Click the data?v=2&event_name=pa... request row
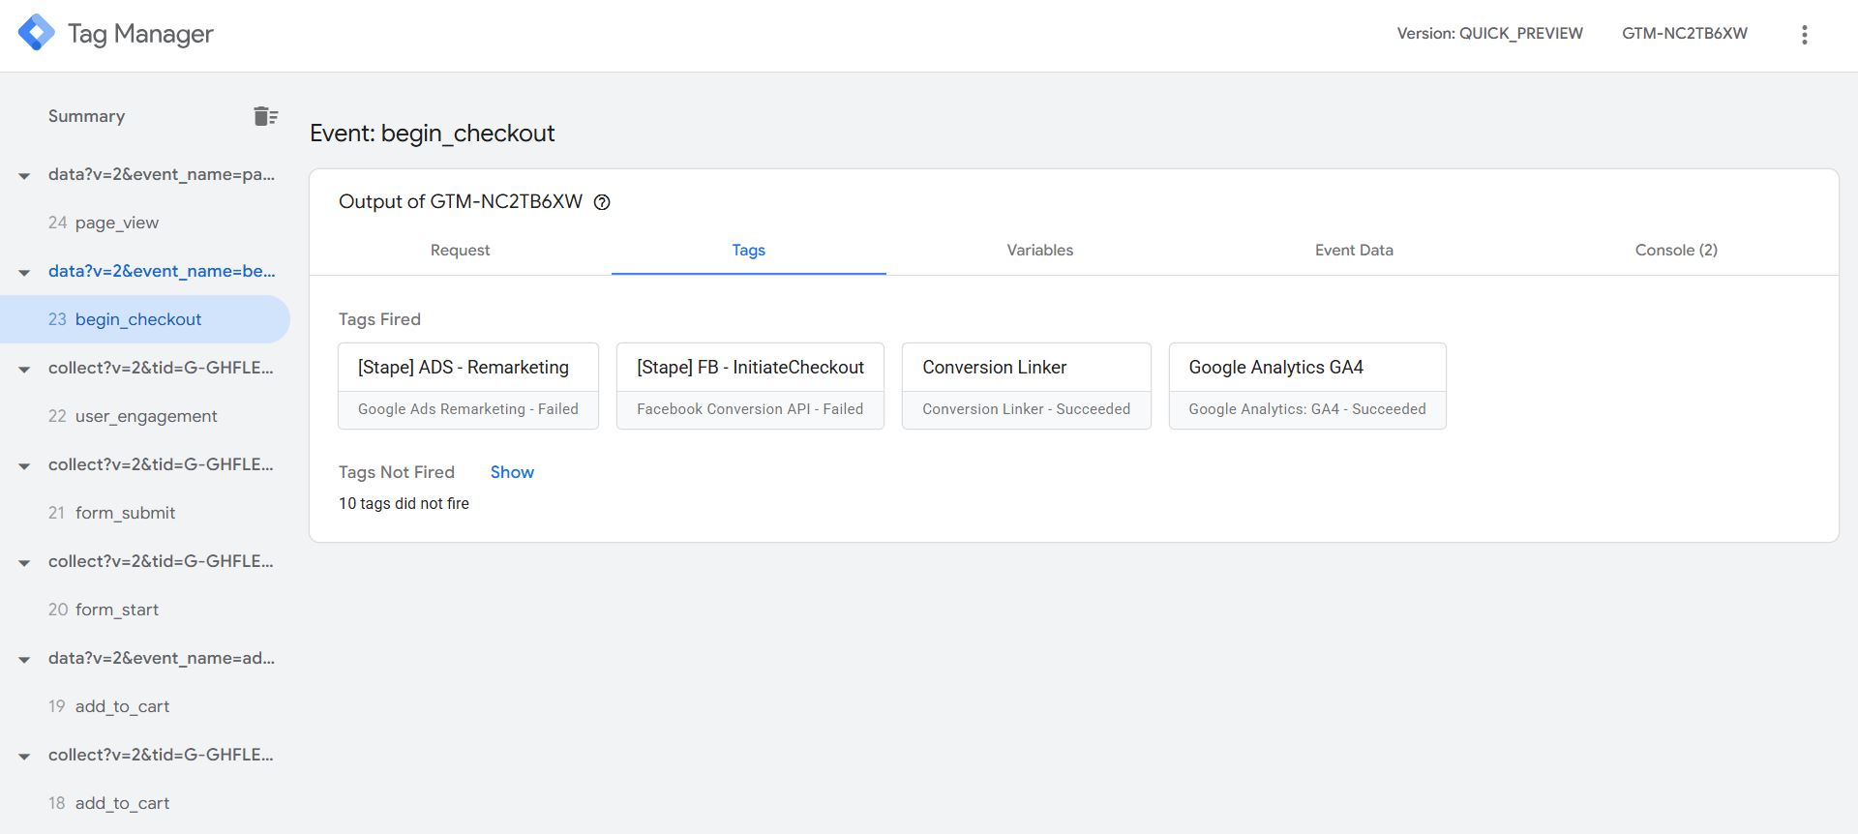The width and height of the screenshot is (1858, 834). click(162, 174)
